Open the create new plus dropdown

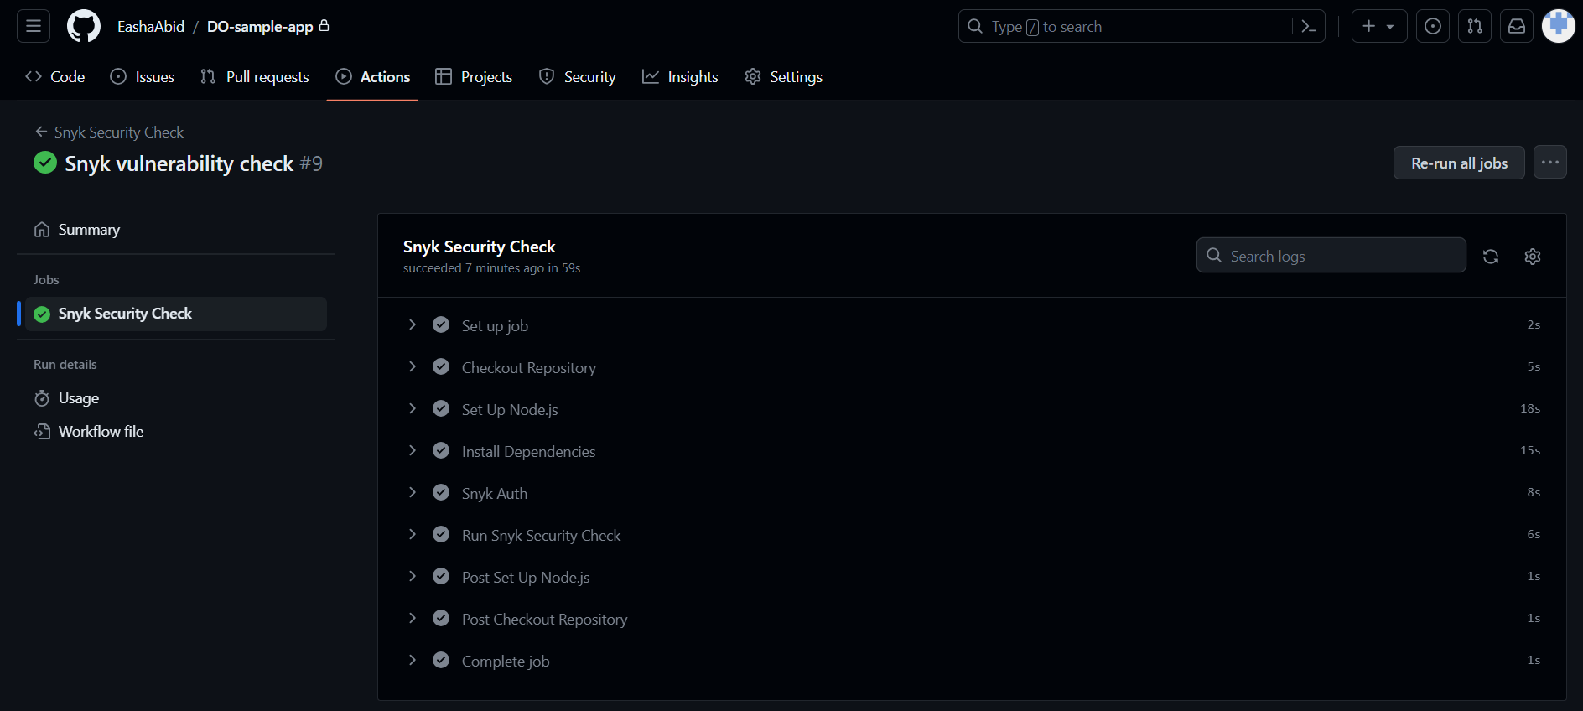tap(1379, 26)
